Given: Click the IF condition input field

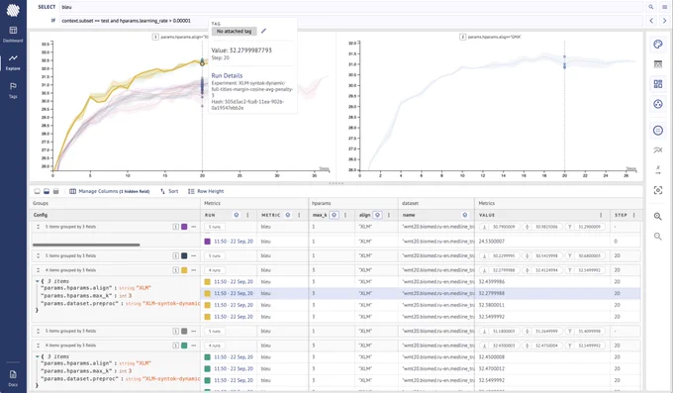Looking at the screenshot, I should (x=351, y=20).
